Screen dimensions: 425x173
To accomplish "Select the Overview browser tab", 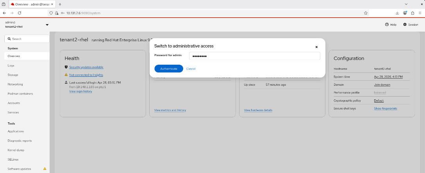I will tap(32, 4).
